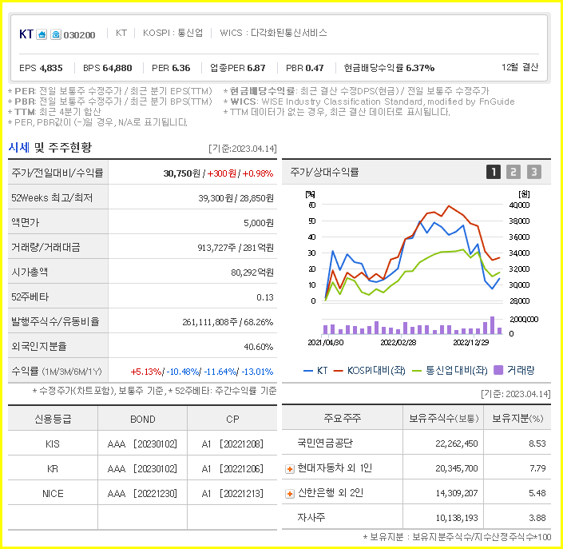Click the -13.01% one-year return

pos(257,372)
